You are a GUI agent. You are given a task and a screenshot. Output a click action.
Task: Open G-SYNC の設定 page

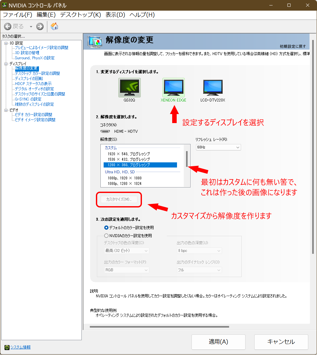coord(28,99)
